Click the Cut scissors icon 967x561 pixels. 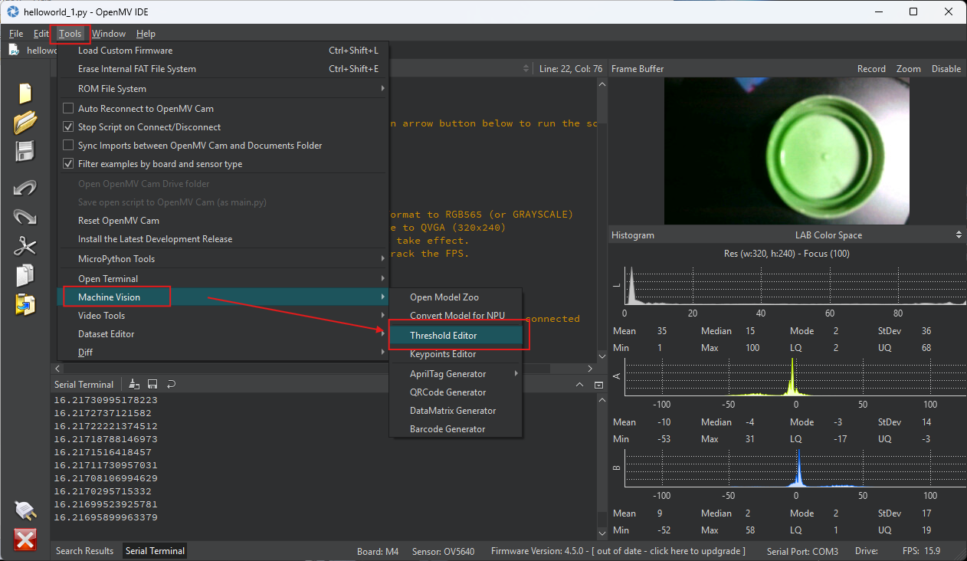pos(25,246)
